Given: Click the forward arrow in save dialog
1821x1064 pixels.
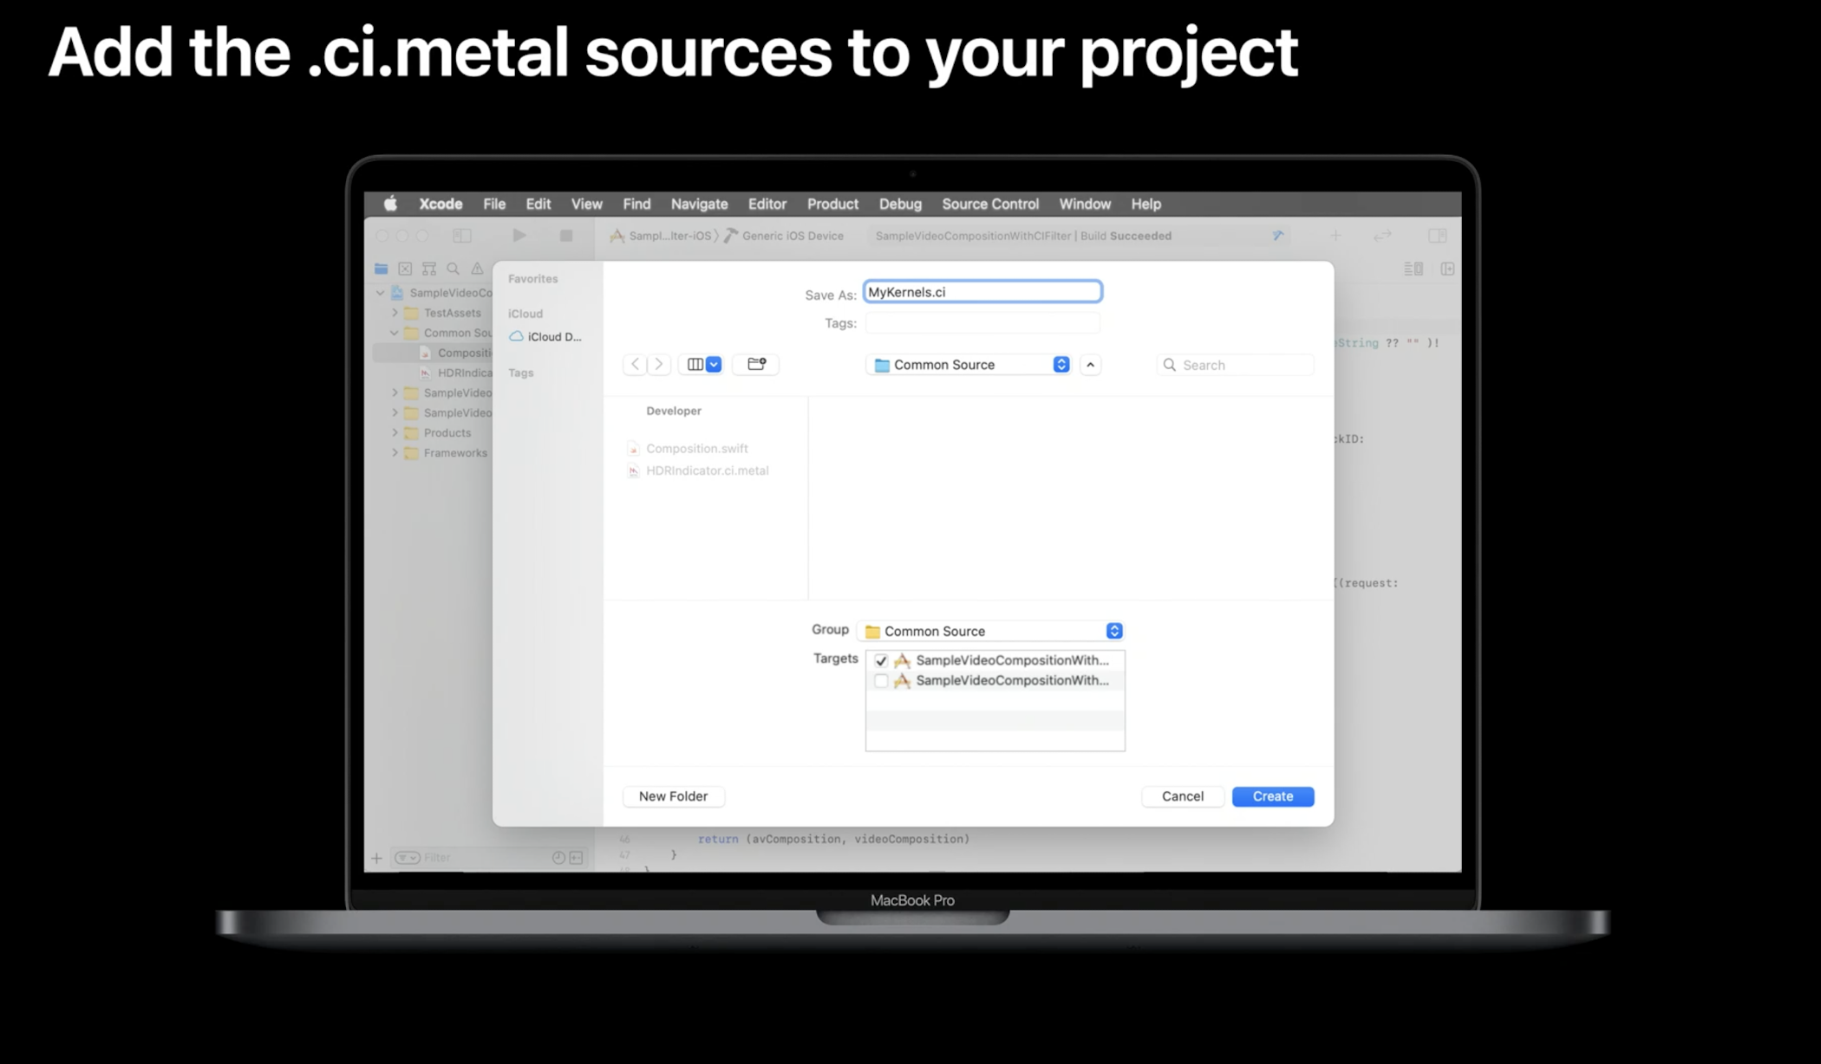Looking at the screenshot, I should 658,365.
